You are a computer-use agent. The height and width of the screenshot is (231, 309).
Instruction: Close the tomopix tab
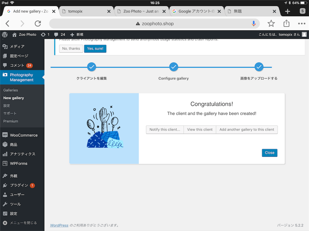click(109, 11)
